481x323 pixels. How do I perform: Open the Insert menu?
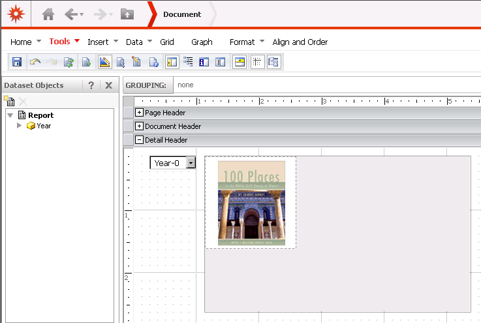(98, 42)
